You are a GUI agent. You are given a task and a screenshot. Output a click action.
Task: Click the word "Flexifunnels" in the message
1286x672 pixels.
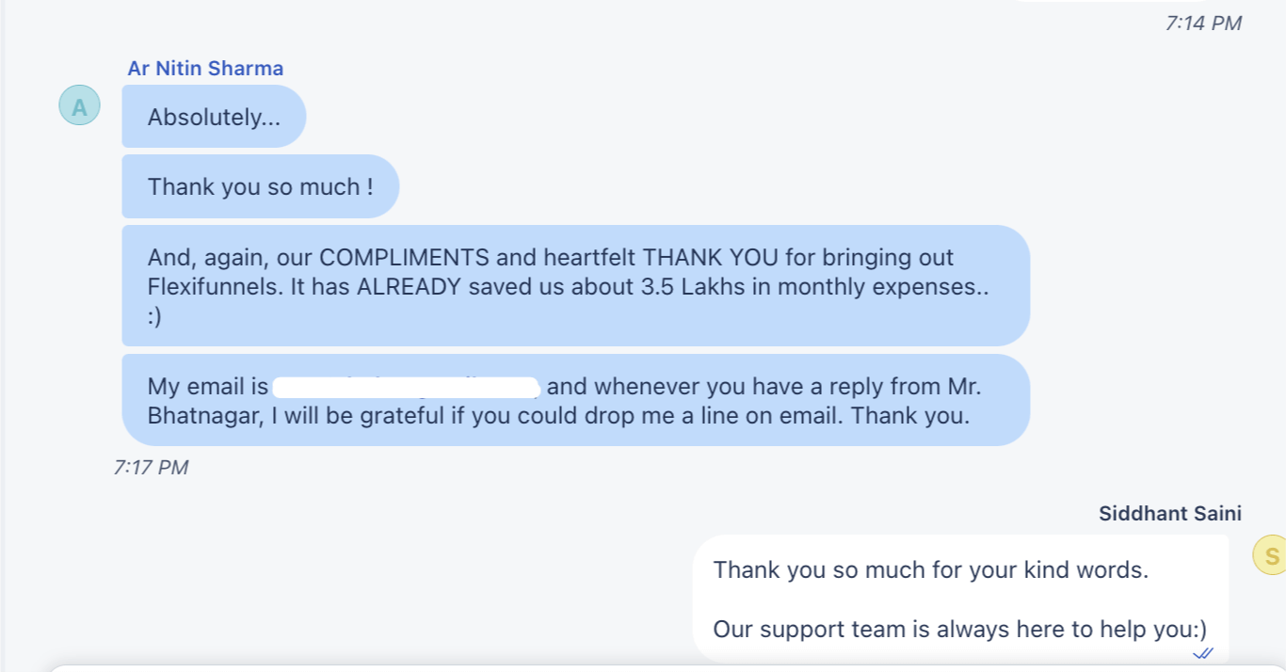click(214, 286)
